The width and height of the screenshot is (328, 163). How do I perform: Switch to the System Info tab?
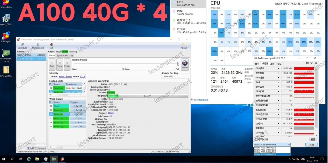(62, 55)
